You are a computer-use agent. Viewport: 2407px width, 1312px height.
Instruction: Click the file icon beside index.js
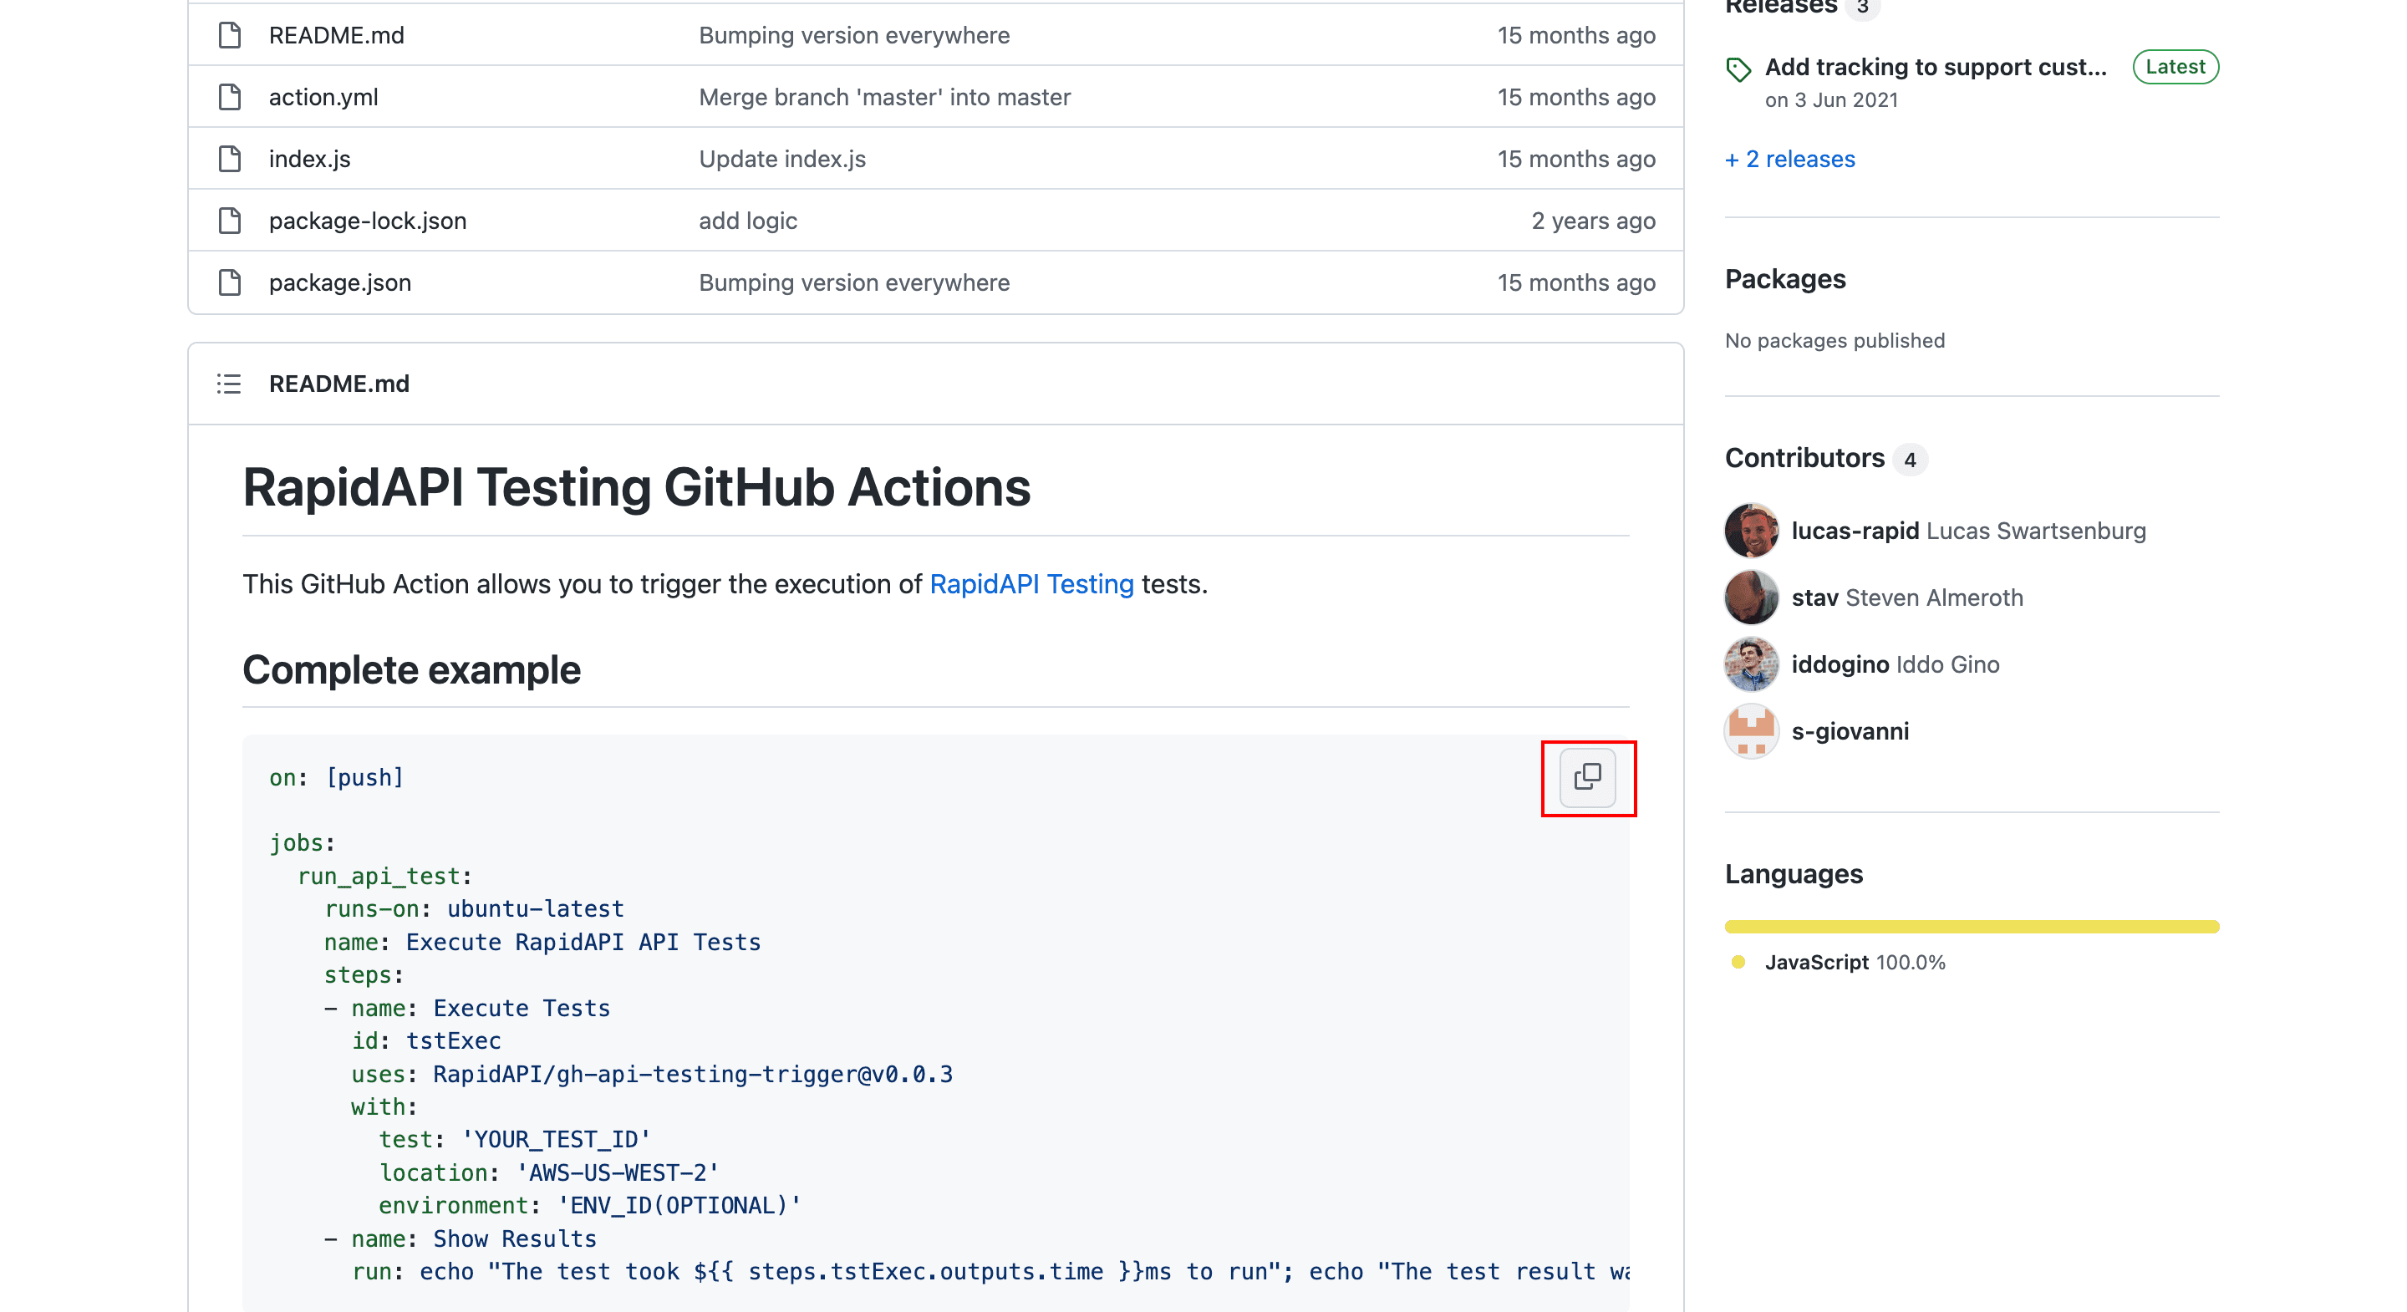coord(229,159)
